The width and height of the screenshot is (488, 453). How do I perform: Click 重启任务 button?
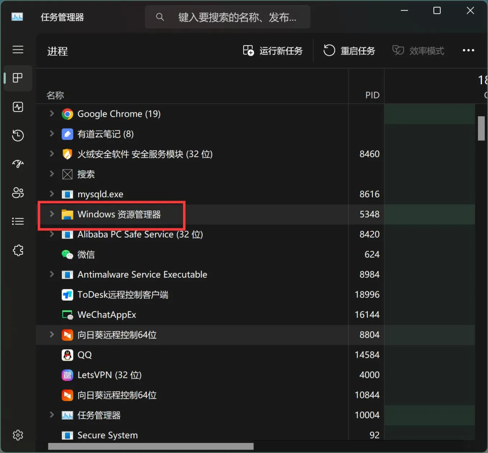(349, 50)
